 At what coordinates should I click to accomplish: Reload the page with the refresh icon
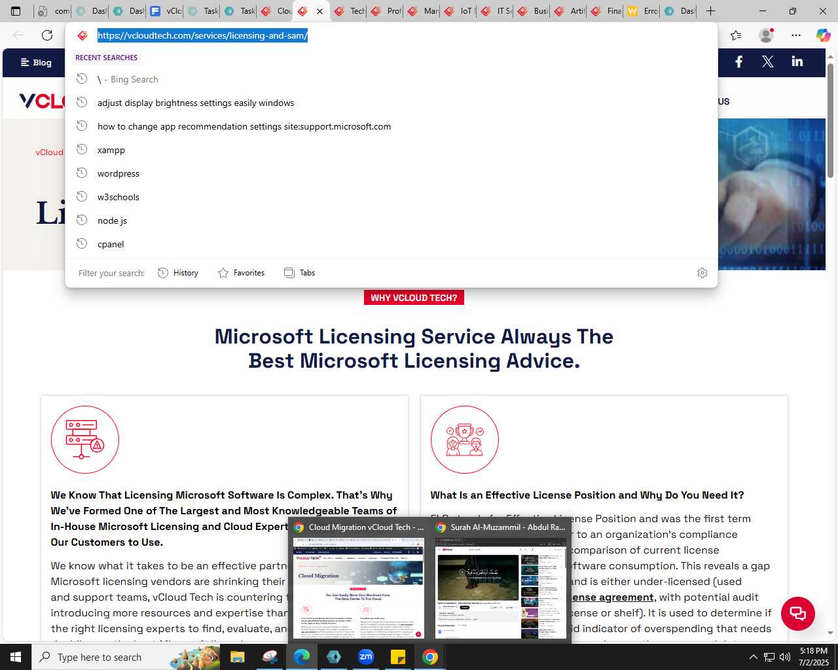coord(47,35)
